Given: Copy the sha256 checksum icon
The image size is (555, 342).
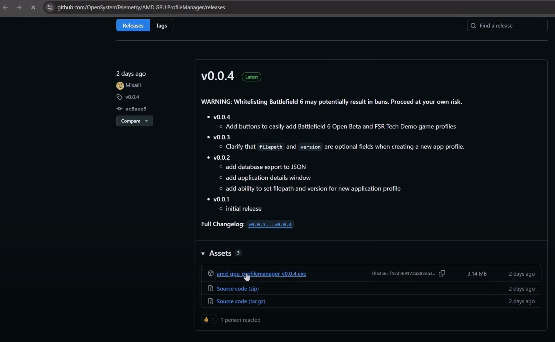Looking at the screenshot, I should [442, 273].
